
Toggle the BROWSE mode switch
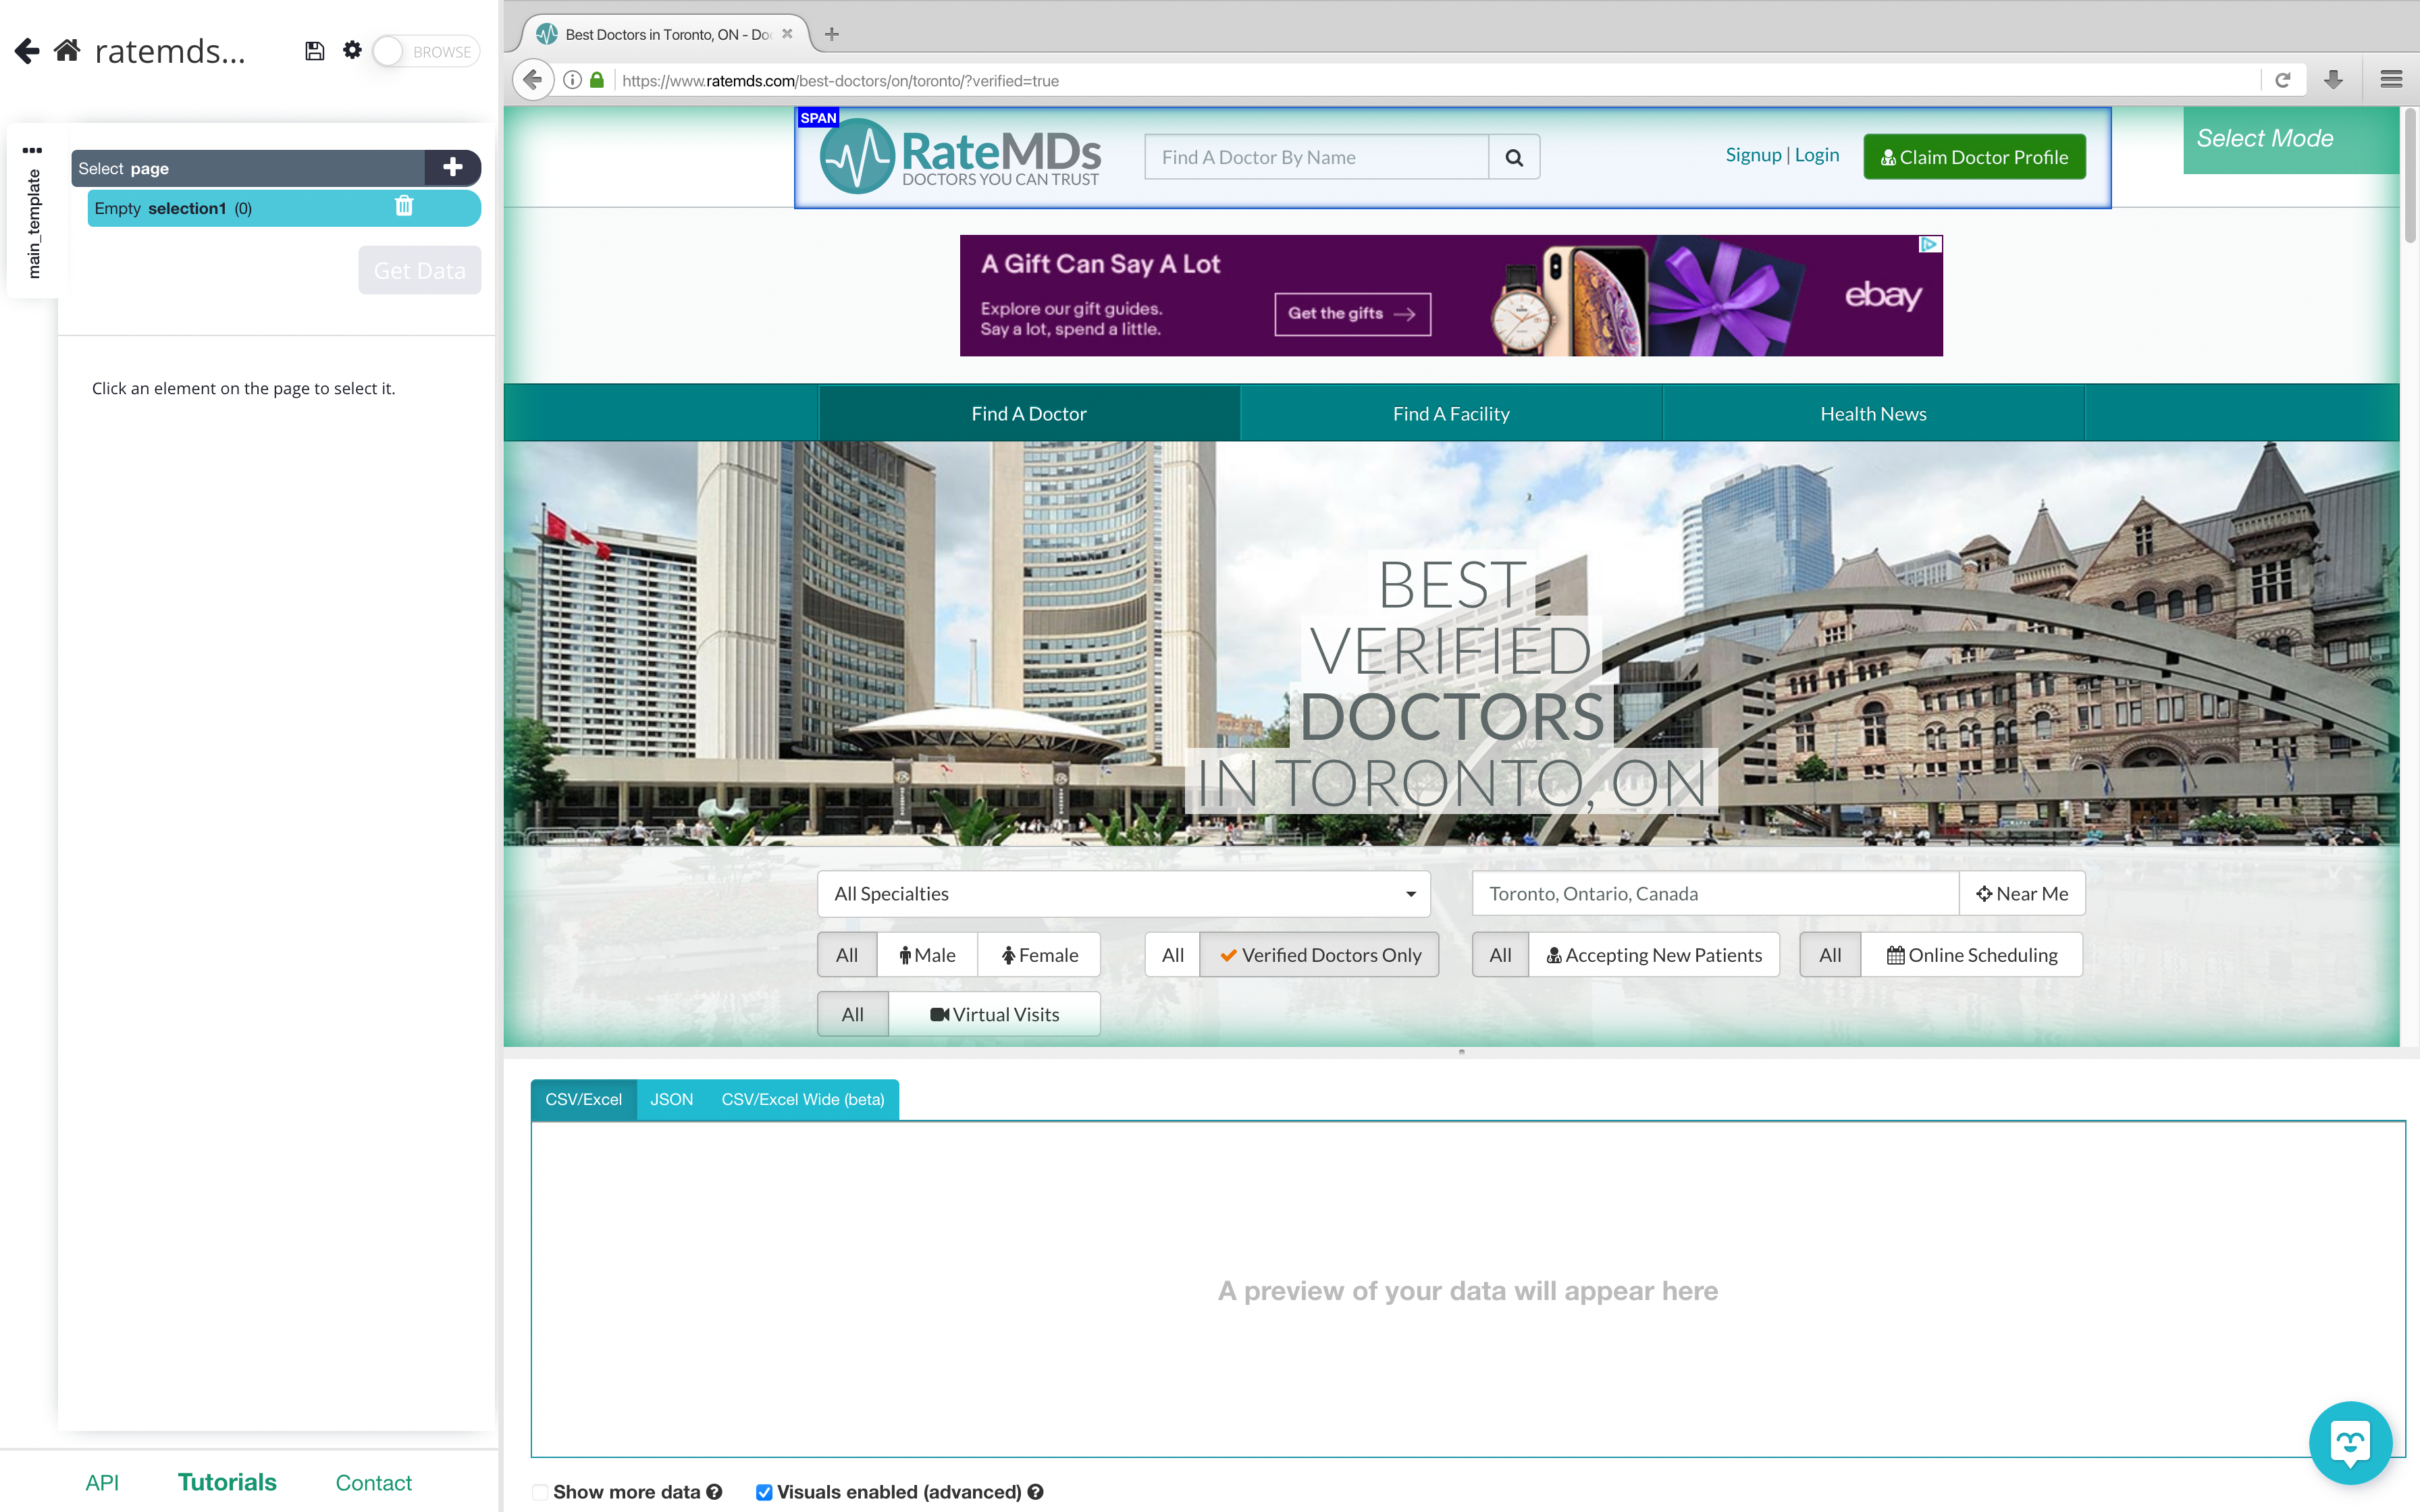pos(426,51)
